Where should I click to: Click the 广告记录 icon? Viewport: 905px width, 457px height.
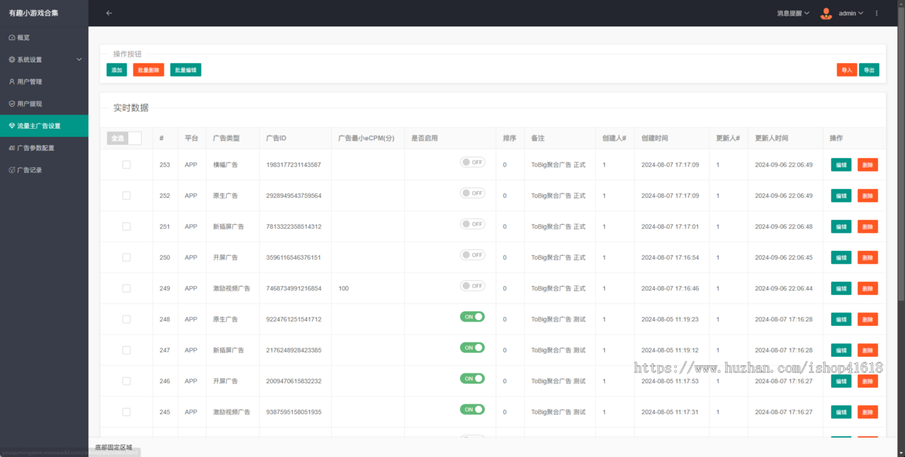click(x=11, y=170)
